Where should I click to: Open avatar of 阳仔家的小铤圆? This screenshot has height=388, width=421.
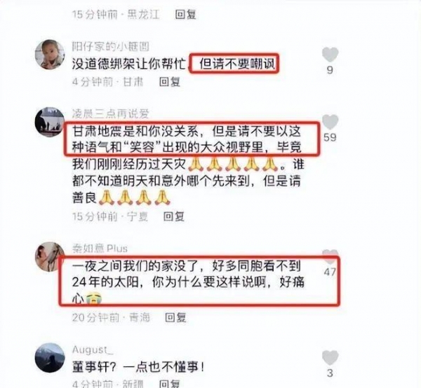(50, 55)
